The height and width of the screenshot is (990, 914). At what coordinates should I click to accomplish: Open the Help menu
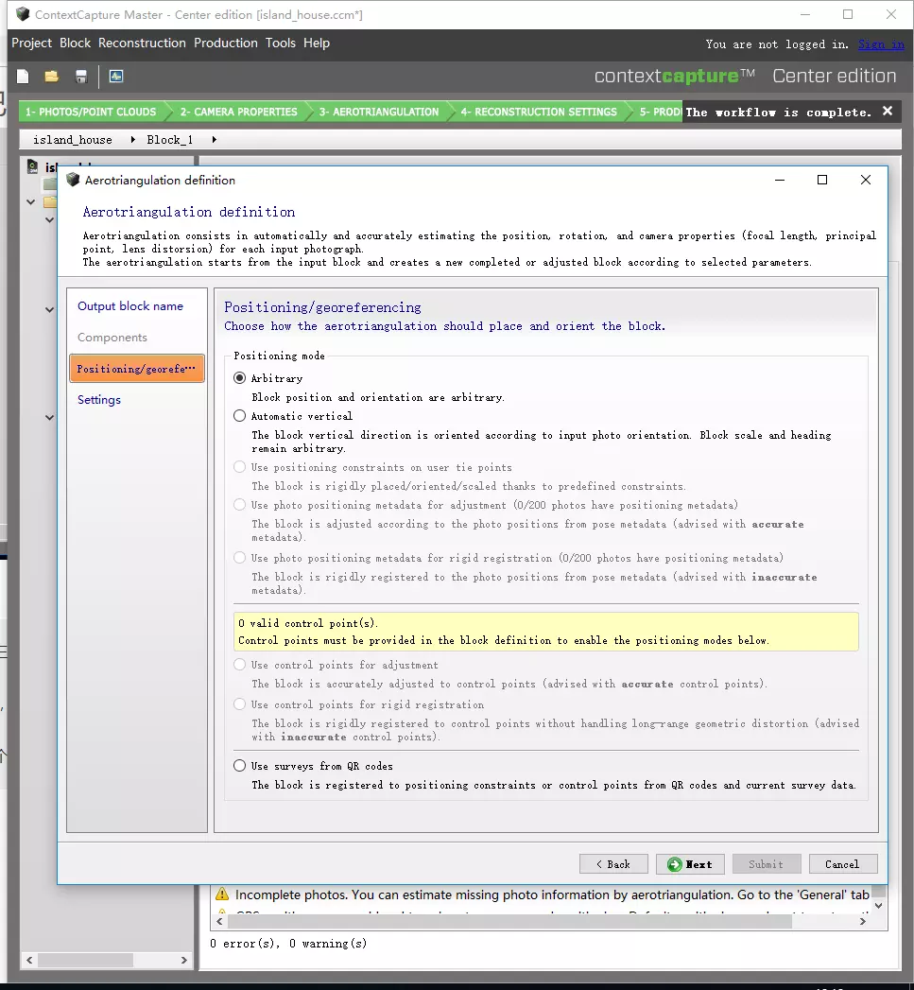317,43
